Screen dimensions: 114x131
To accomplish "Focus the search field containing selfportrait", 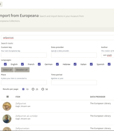I will tap(58, 38).
